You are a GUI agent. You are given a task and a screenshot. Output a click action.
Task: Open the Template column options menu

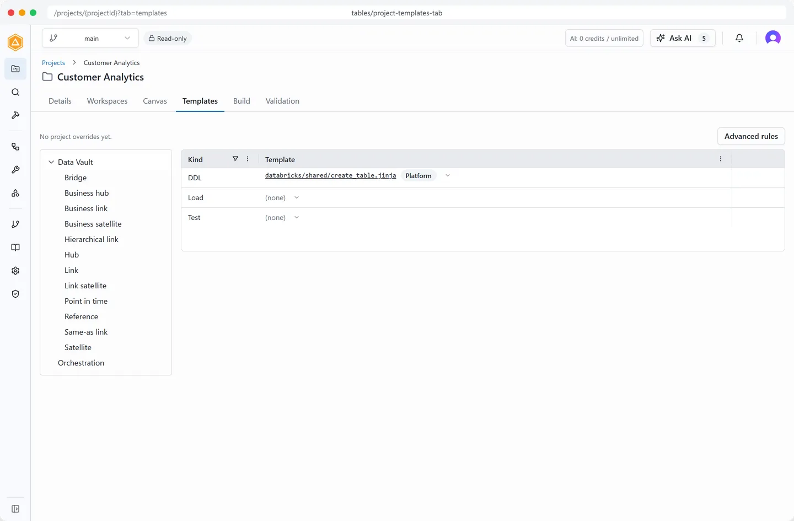(x=721, y=159)
